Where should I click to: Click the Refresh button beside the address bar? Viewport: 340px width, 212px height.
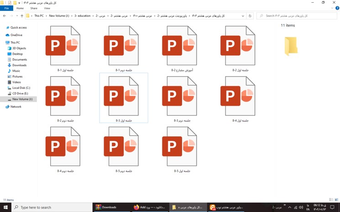(x=250, y=16)
